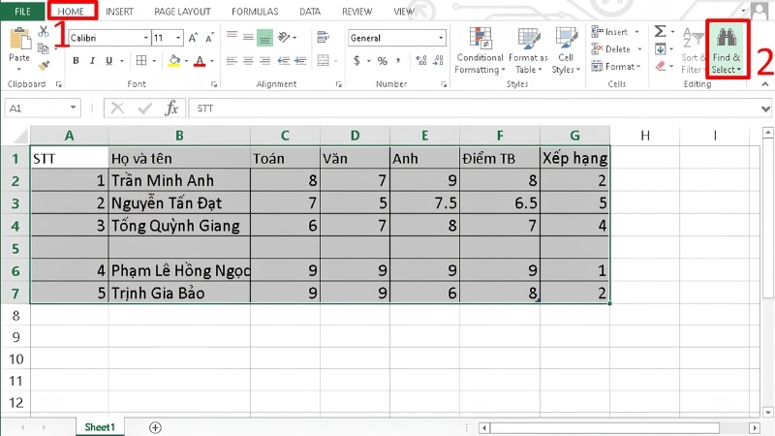Align text left
Viewport: 775px width, 436px height.
click(x=232, y=61)
